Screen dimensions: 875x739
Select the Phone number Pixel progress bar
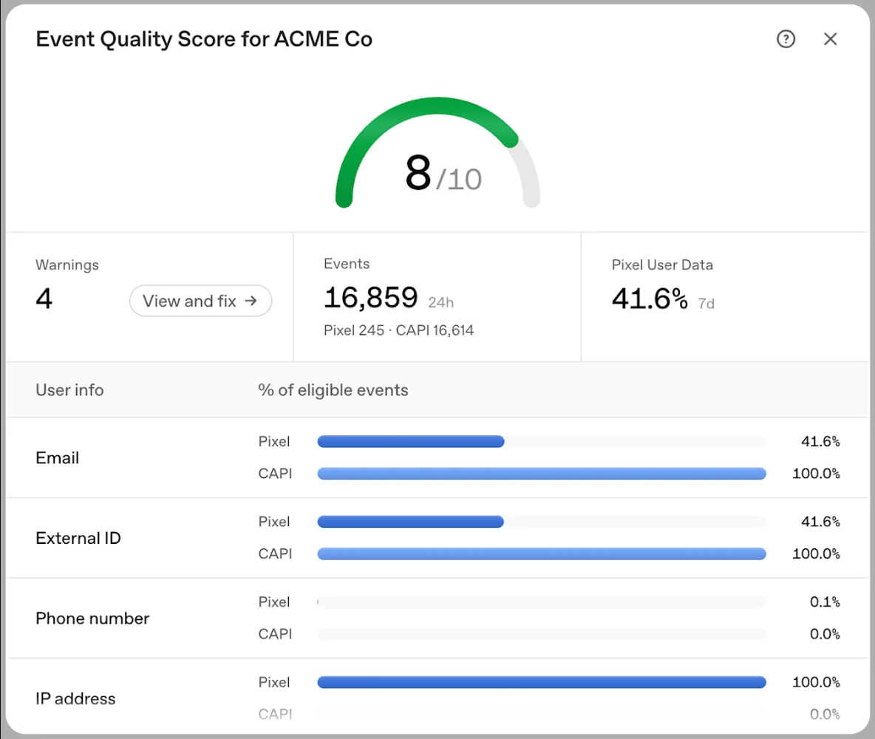tap(541, 602)
